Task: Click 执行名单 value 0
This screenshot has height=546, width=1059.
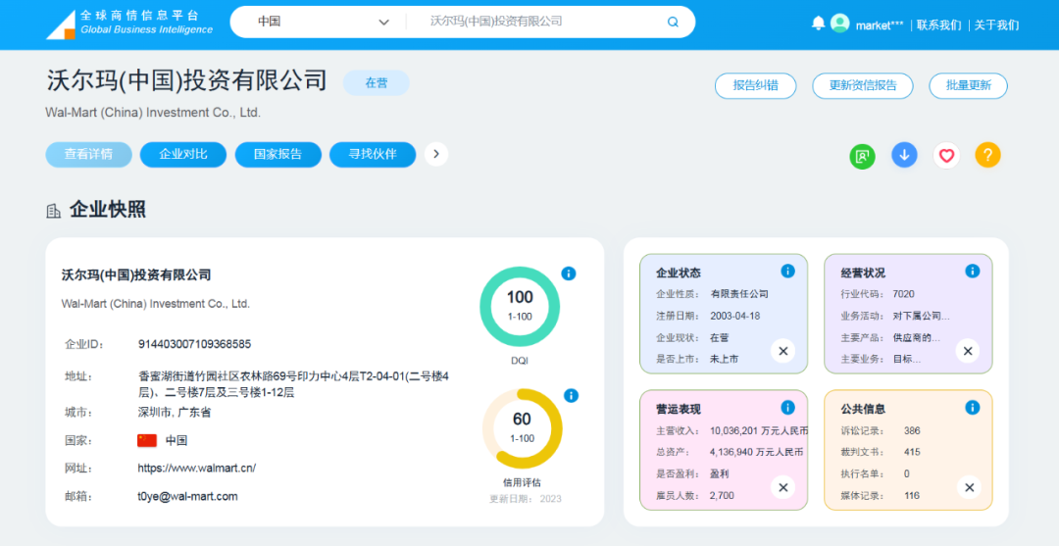Action: (x=906, y=473)
